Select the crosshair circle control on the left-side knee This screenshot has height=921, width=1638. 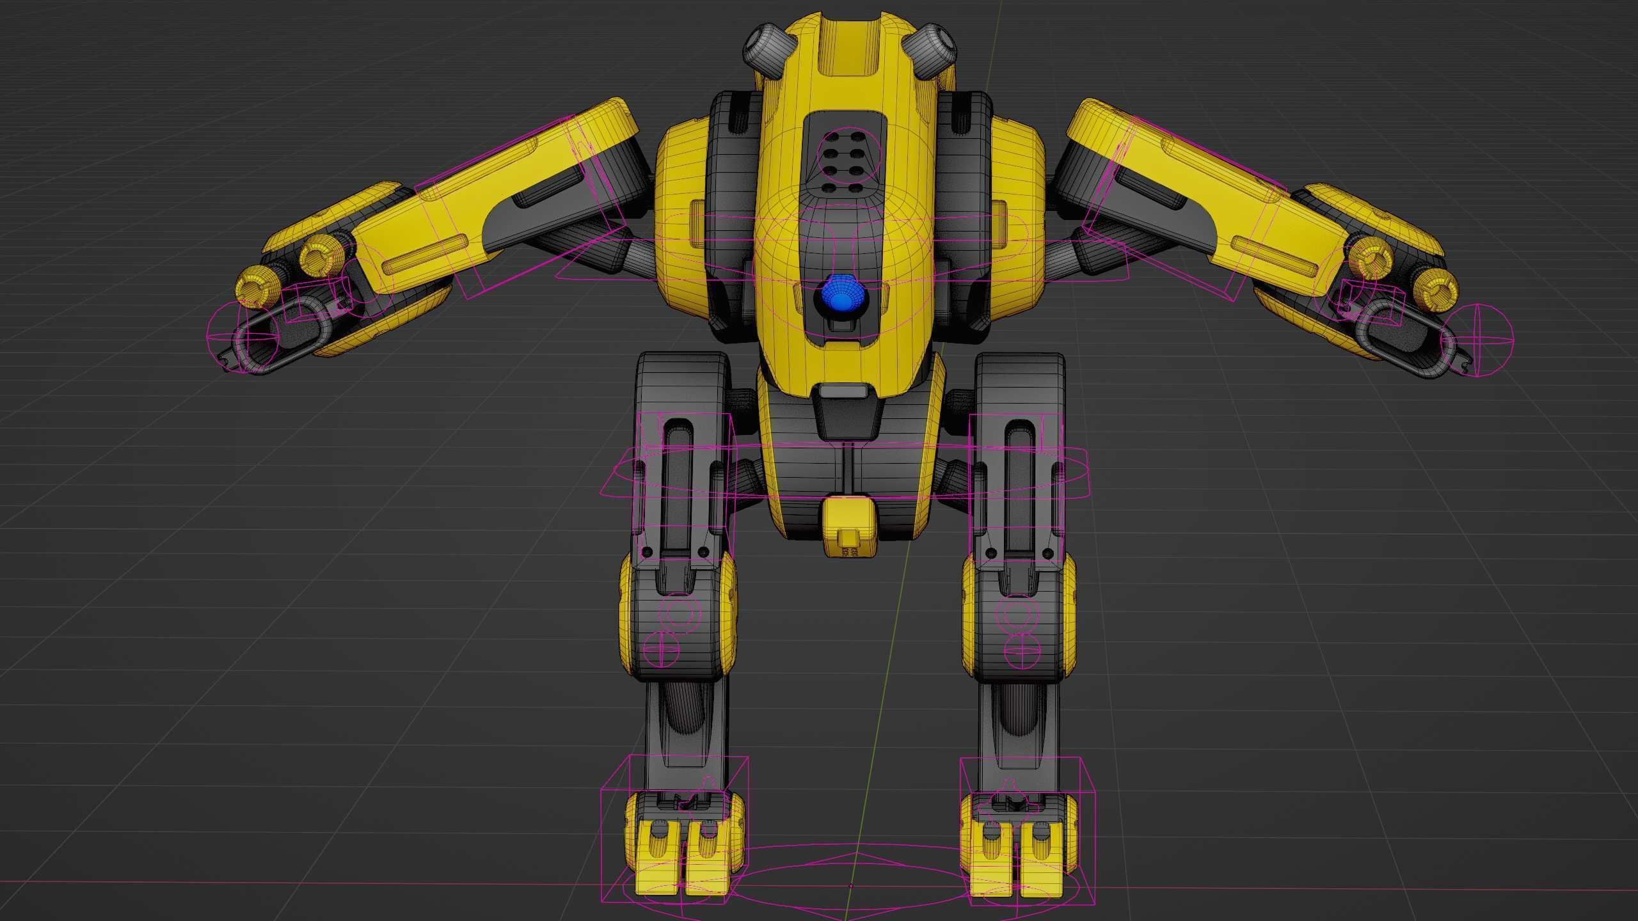[x=660, y=649]
